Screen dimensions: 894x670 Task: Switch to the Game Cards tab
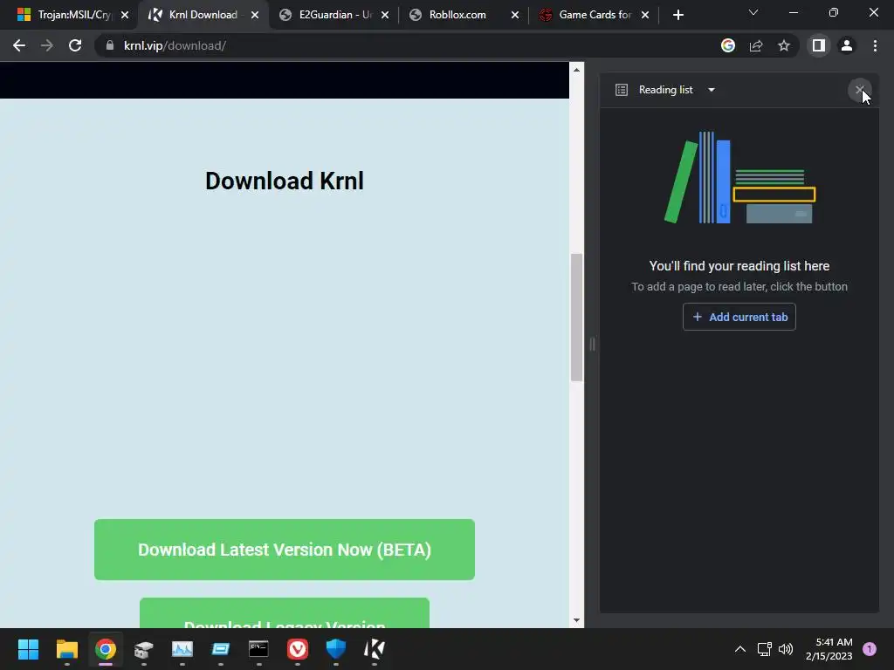pos(595,15)
